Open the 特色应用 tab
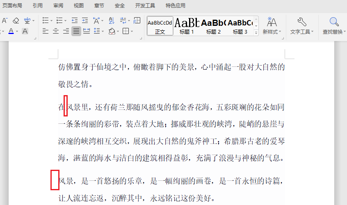This screenshot has height=205, width=347. pos(175,5)
